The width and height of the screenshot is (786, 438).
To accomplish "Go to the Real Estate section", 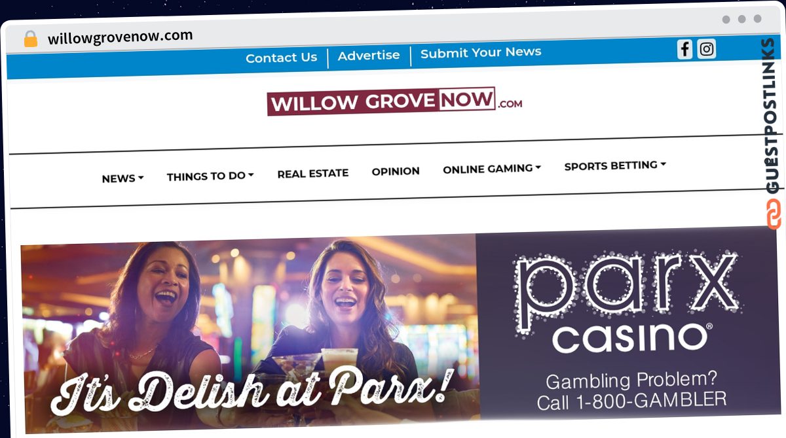I will (x=312, y=173).
